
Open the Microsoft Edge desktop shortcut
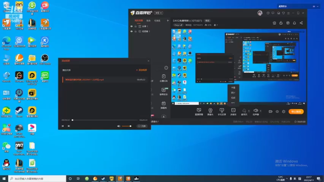[x=6, y=44]
